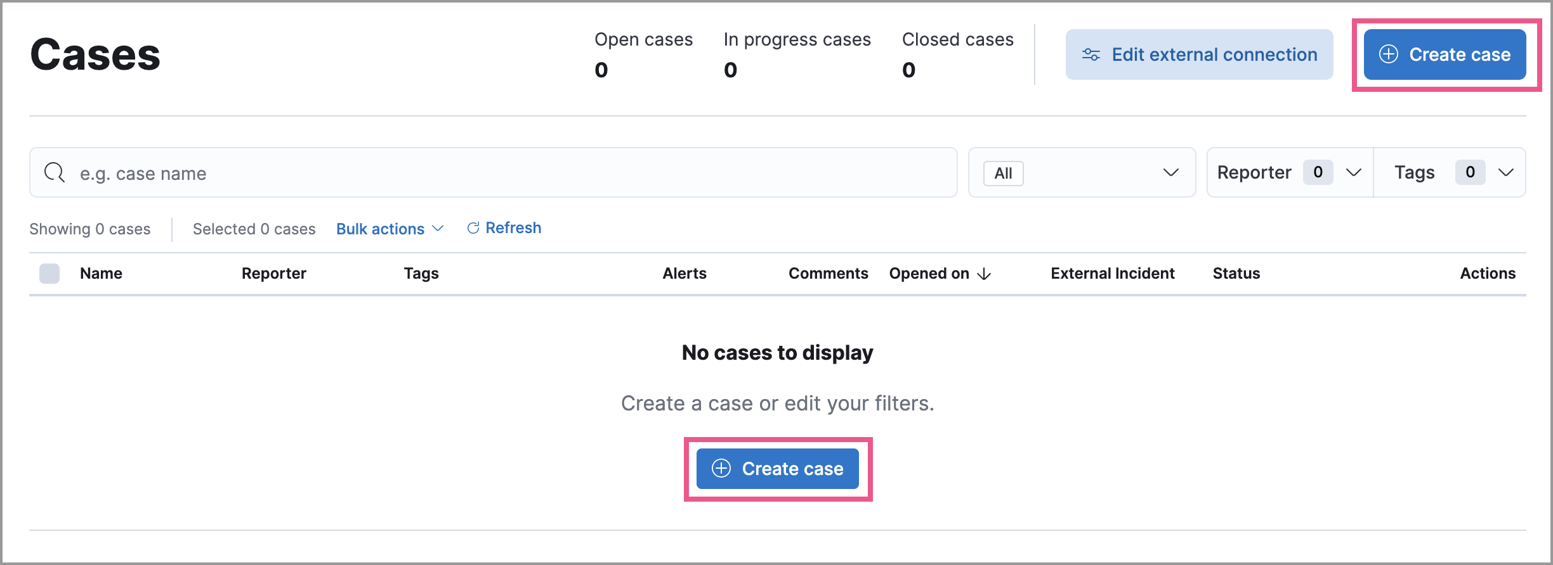Click the descending sort arrow beside Opened on

click(984, 274)
